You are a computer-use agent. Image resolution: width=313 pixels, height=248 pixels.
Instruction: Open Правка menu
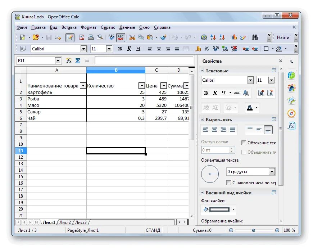pyautogui.click(x=38, y=27)
